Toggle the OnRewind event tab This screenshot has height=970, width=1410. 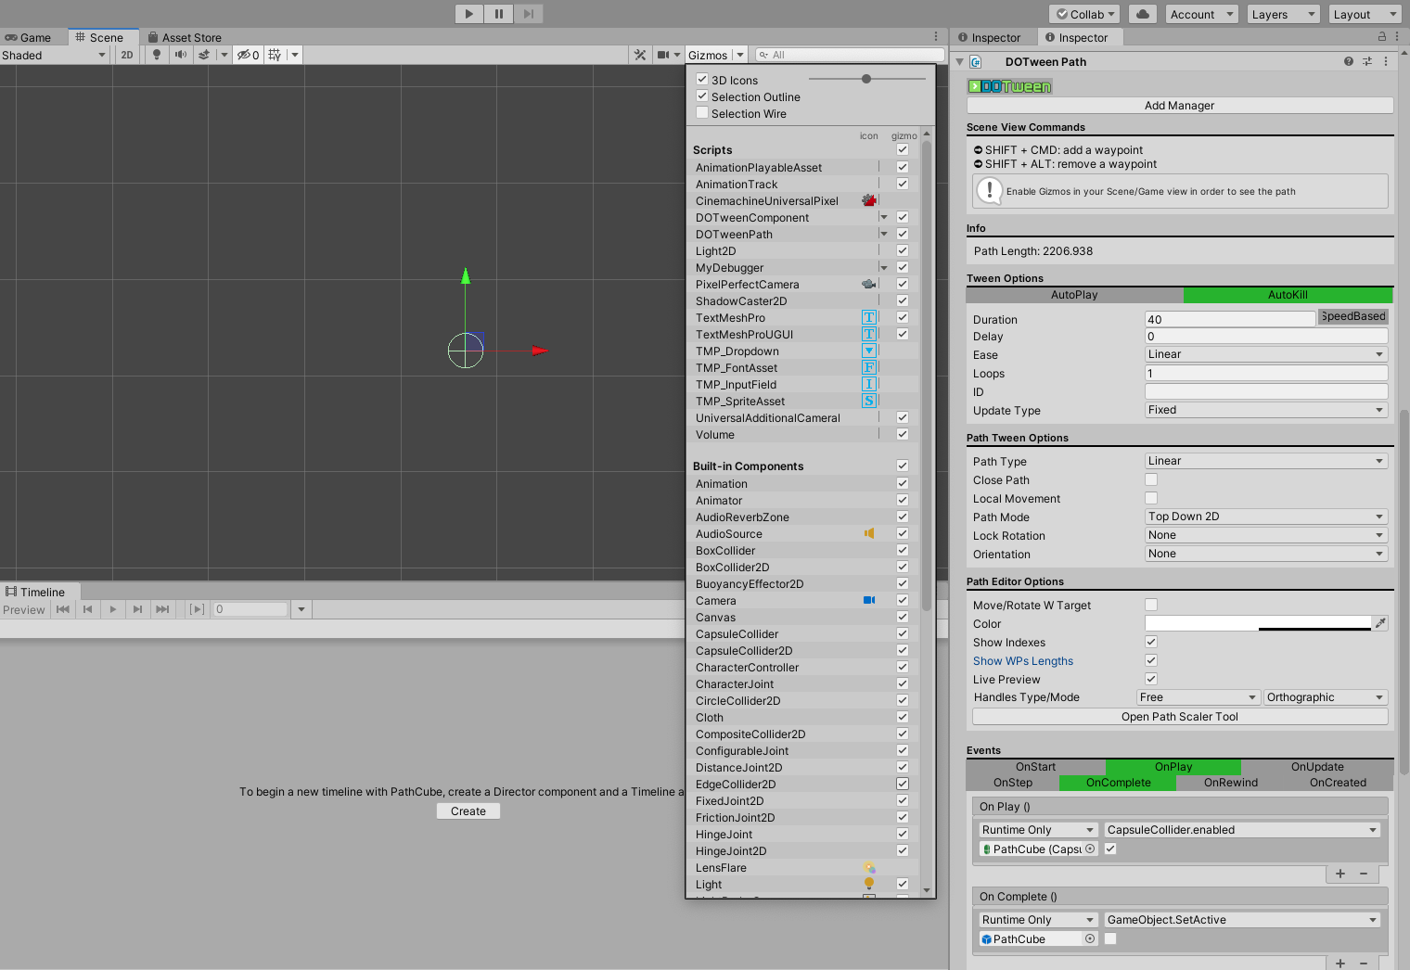pos(1231,783)
